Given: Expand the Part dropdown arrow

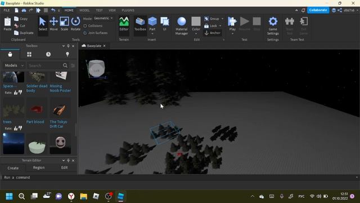Looking at the screenshot, I should coord(152,34).
